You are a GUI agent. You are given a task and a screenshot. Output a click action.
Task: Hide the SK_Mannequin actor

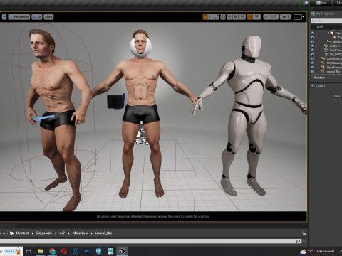313,63
